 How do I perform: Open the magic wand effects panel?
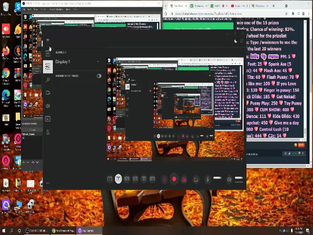(x=47, y=79)
